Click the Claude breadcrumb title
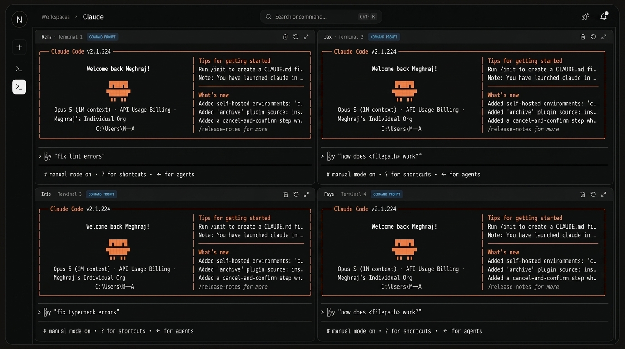Image resolution: width=625 pixels, height=349 pixels. [x=93, y=17]
